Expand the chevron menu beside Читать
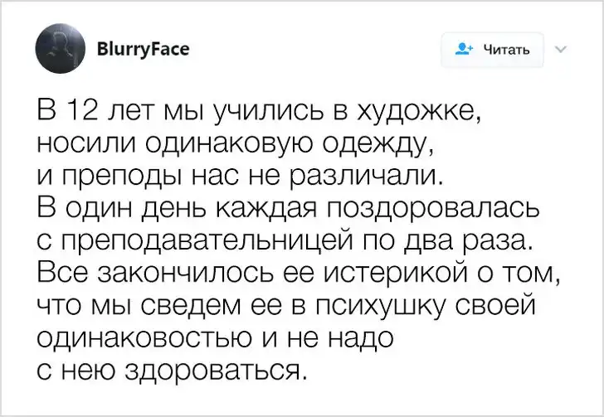Screen dimensions: 604x417 click(558, 50)
